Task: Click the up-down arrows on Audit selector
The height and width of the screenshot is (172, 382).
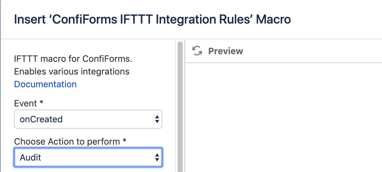Action: 157,157
